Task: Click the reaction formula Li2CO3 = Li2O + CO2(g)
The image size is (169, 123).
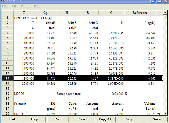Action: click(33, 18)
